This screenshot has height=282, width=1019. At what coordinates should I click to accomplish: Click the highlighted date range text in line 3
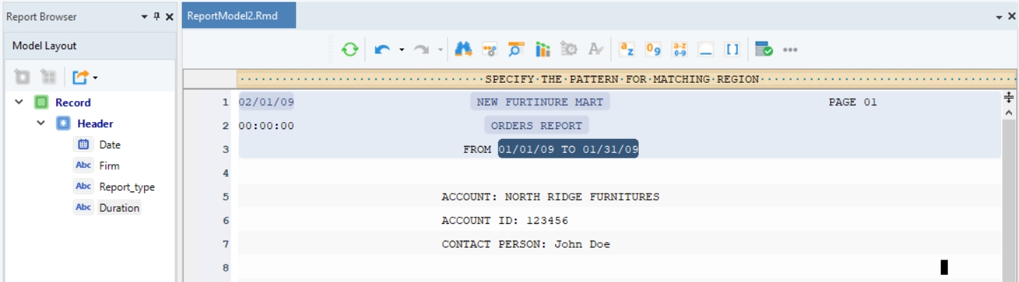(x=568, y=149)
